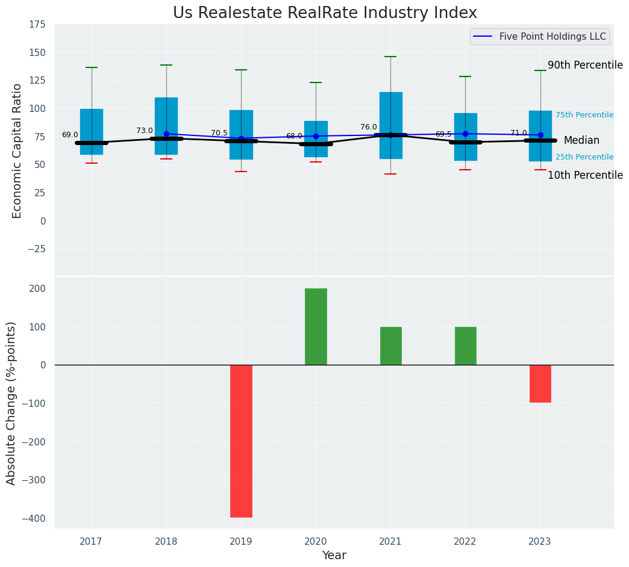This screenshot has width=629, height=567.
Task: Select the chart title text
Action: click(325, 13)
